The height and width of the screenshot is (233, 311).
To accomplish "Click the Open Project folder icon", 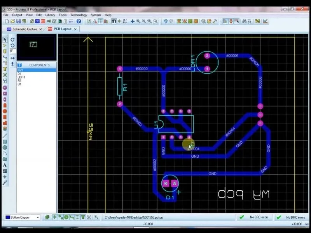I will coord(13,21).
